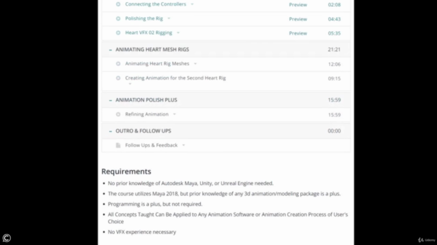Click the Udemy logo watermark
Image resolution: width=437 pixels, height=245 pixels.
[427, 240]
